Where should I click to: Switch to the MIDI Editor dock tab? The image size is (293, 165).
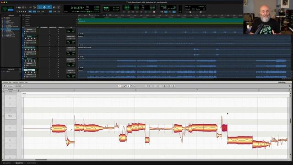click(x=7, y=163)
